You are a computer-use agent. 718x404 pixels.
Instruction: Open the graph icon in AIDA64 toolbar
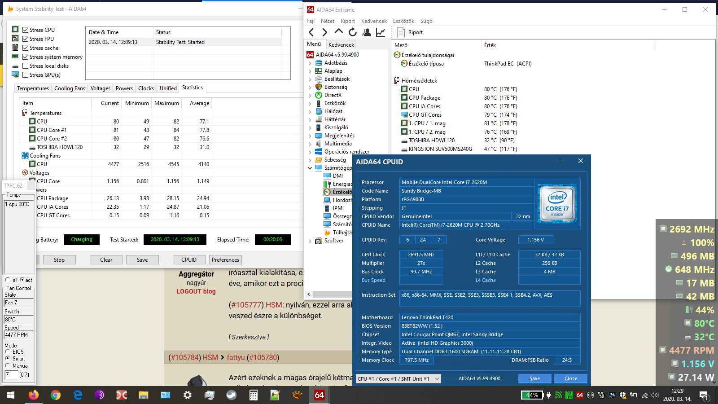click(x=381, y=32)
